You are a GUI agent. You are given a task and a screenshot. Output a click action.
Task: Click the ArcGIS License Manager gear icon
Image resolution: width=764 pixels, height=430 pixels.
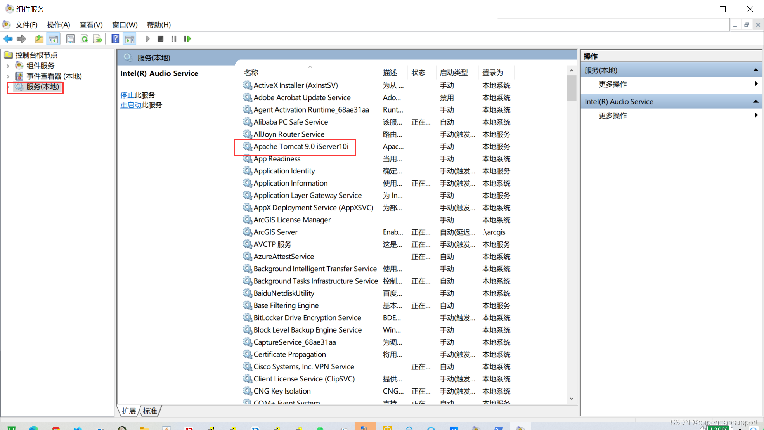pos(248,220)
